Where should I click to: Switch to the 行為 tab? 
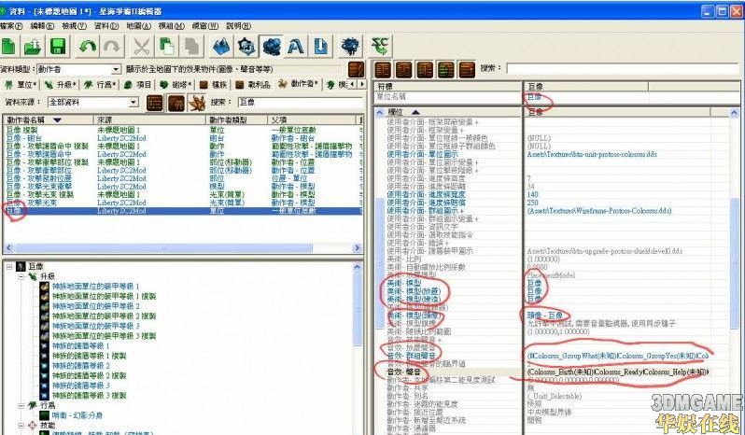tap(101, 85)
